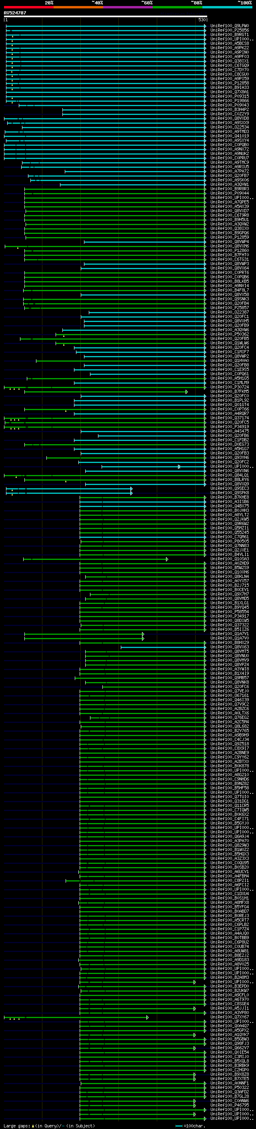Screen dimensions: 256x1129
Task: Click the alignment bar for UniRef100_Q10SA3
Action: pos(96,559)
